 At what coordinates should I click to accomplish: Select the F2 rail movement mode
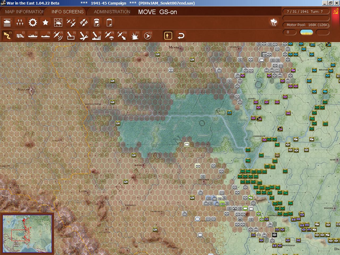tap(20, 36)
